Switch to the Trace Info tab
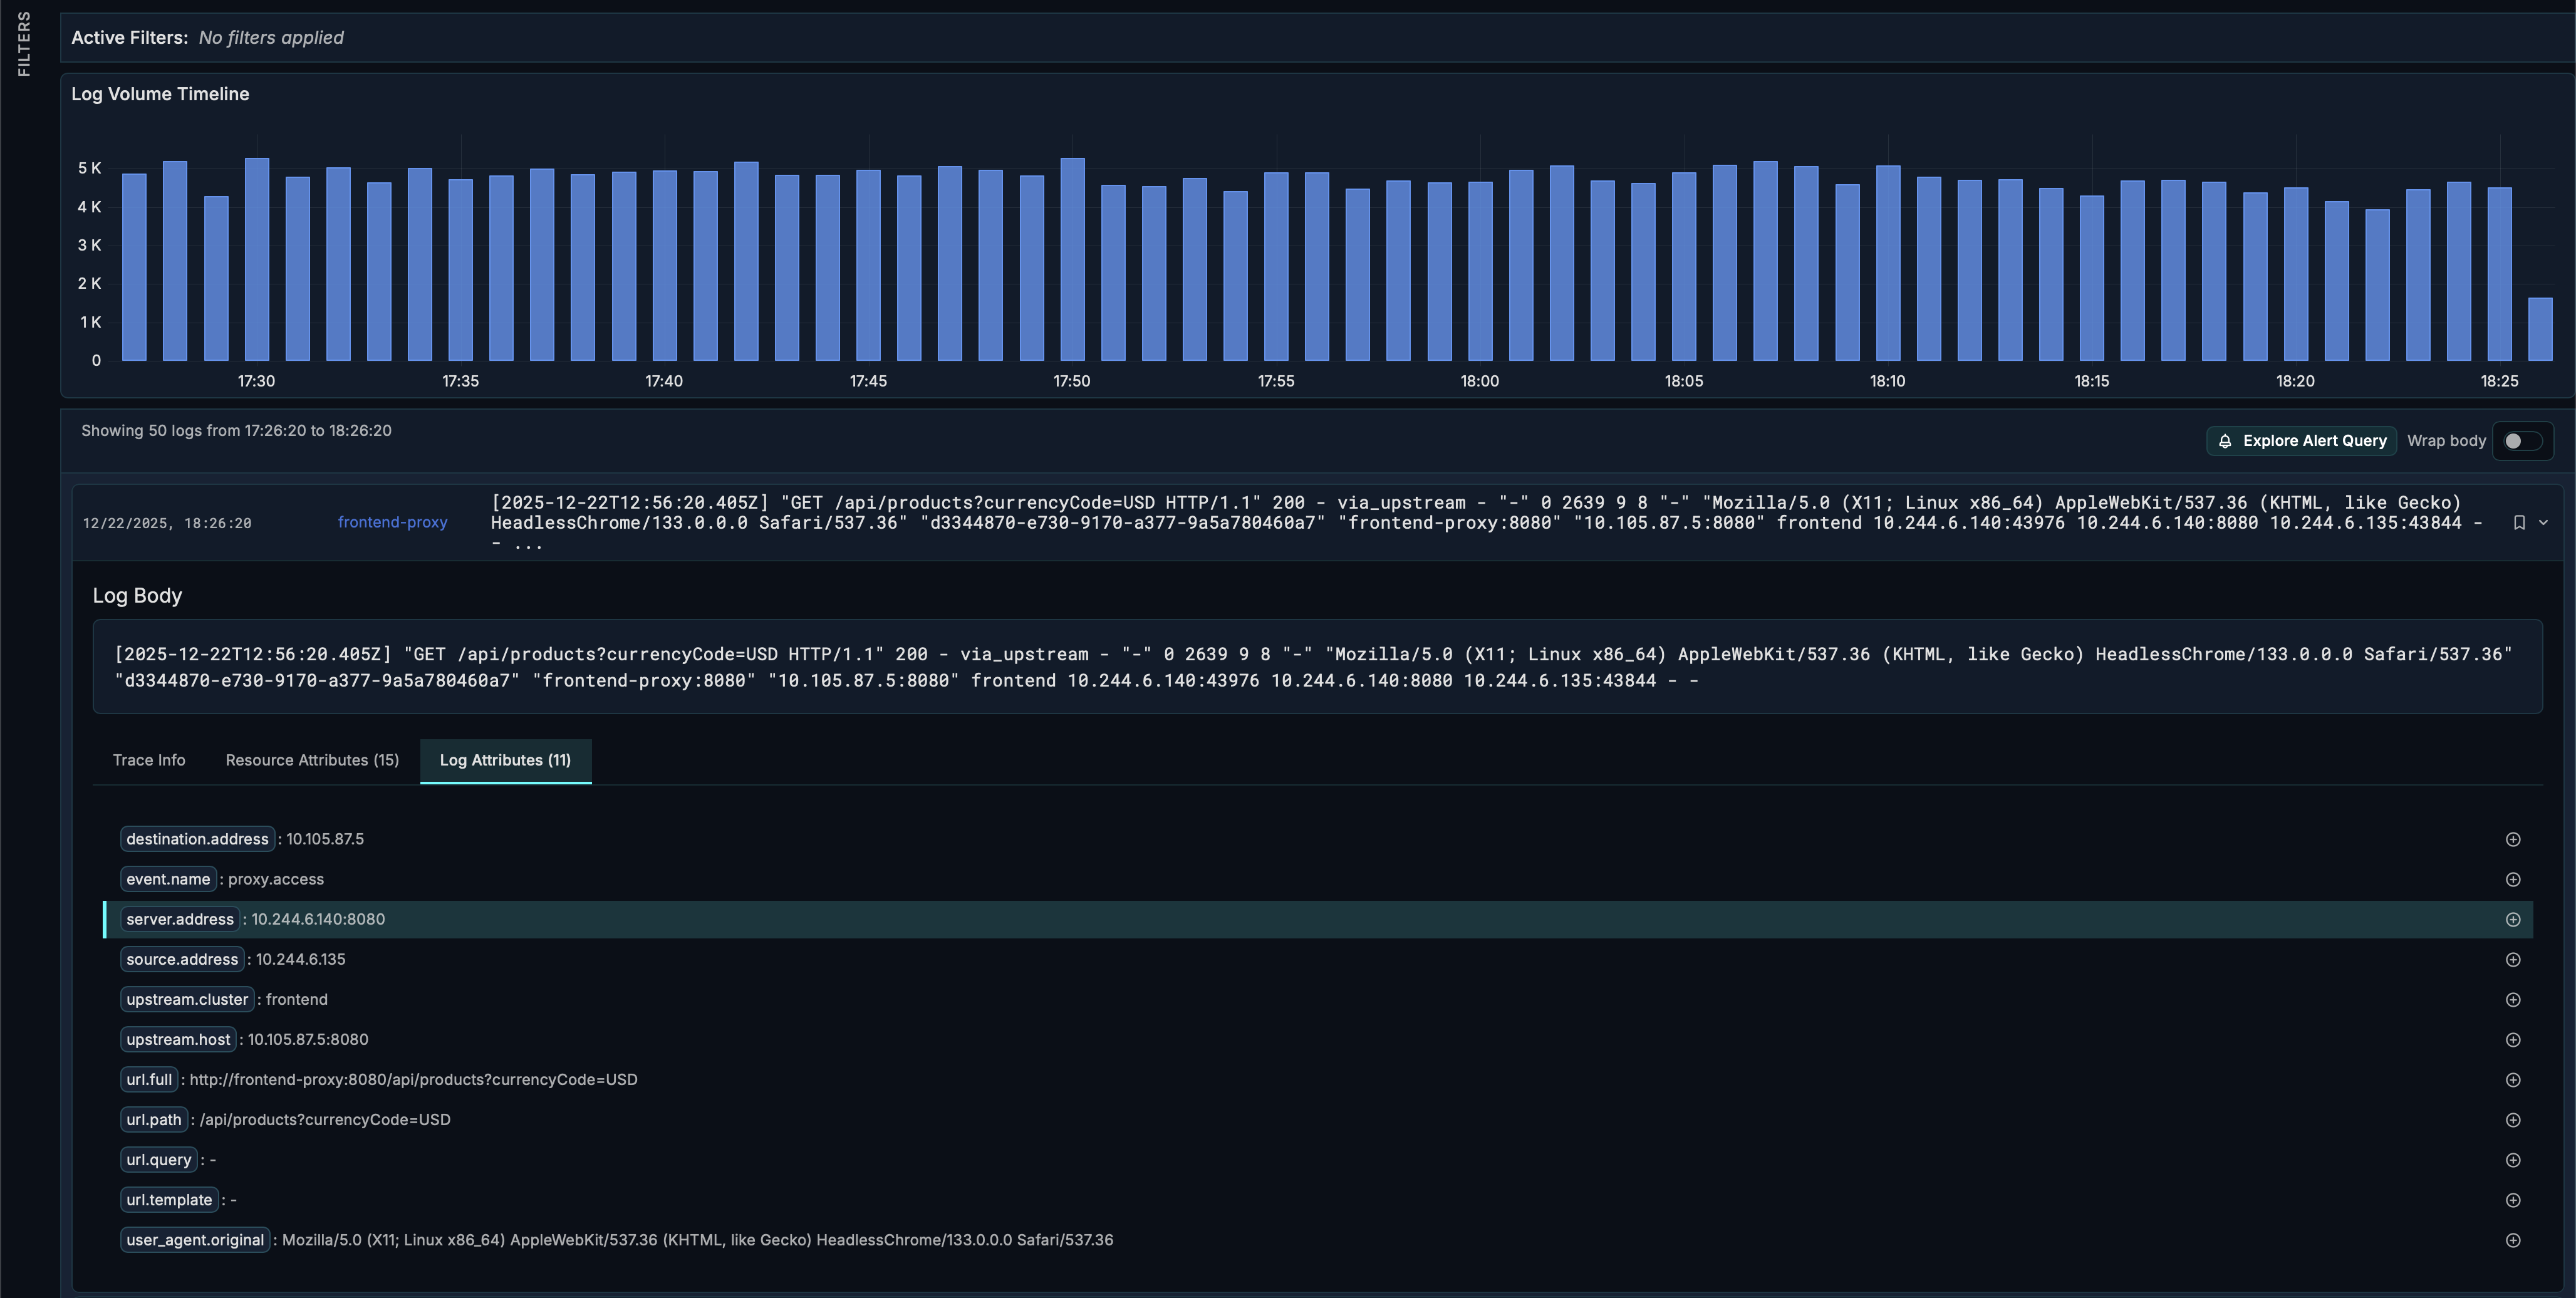The image size is (2576, 1298). [x=149, y=760]
